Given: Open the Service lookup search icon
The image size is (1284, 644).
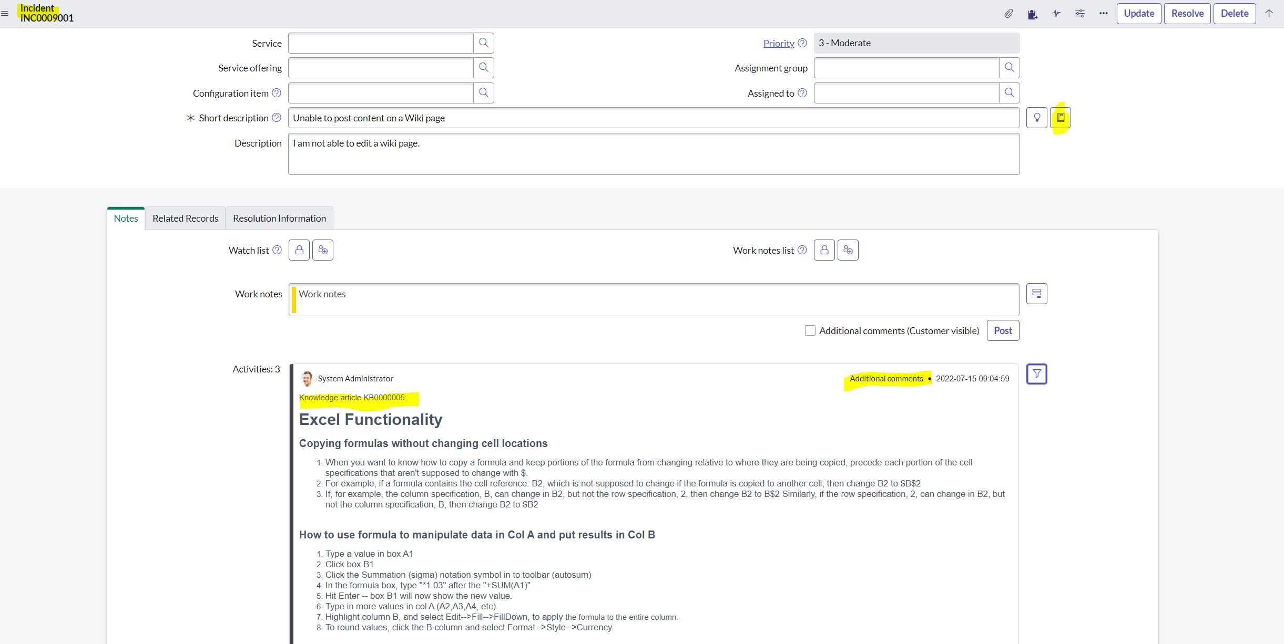Looking at the screenshot, I should [484, 43].
